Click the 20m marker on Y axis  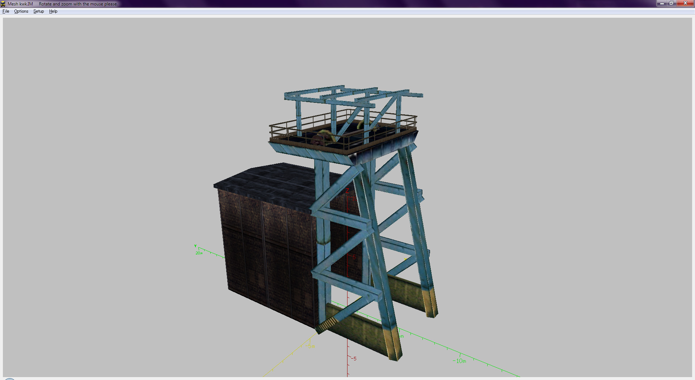(x=199, y=253)
